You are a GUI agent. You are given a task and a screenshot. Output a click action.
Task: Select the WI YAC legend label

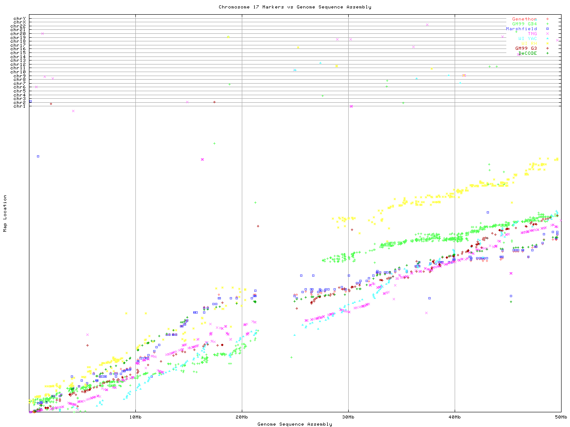[x=528, y=39]
